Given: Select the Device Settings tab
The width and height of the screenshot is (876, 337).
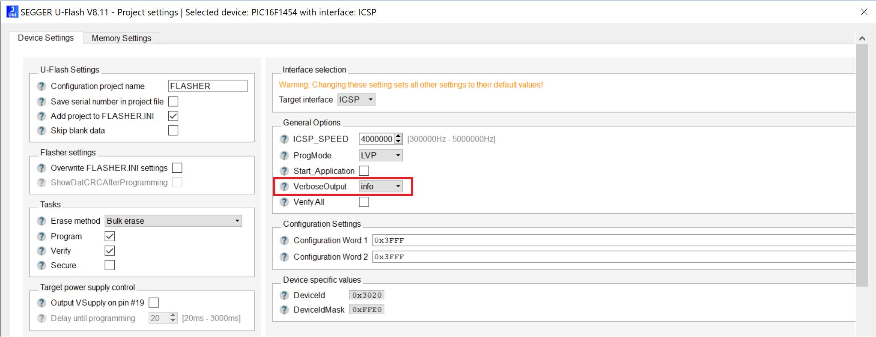Looking at the screenshot, I should click(46, 38).
